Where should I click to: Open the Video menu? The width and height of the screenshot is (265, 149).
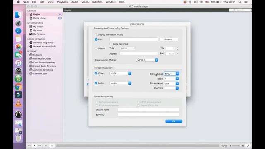coord(85,2)
